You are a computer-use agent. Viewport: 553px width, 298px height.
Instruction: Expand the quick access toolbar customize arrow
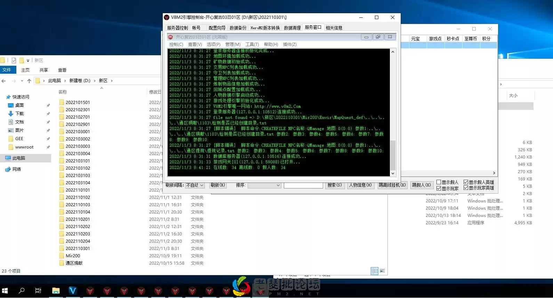point(28,61)
